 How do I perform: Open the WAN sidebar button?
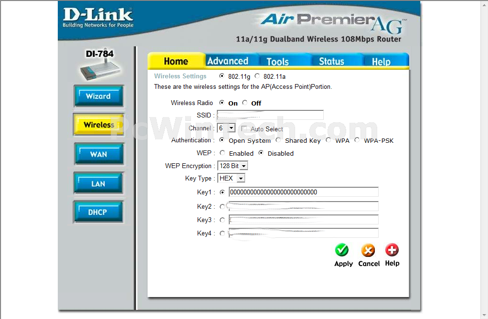(x=99, y=154)
